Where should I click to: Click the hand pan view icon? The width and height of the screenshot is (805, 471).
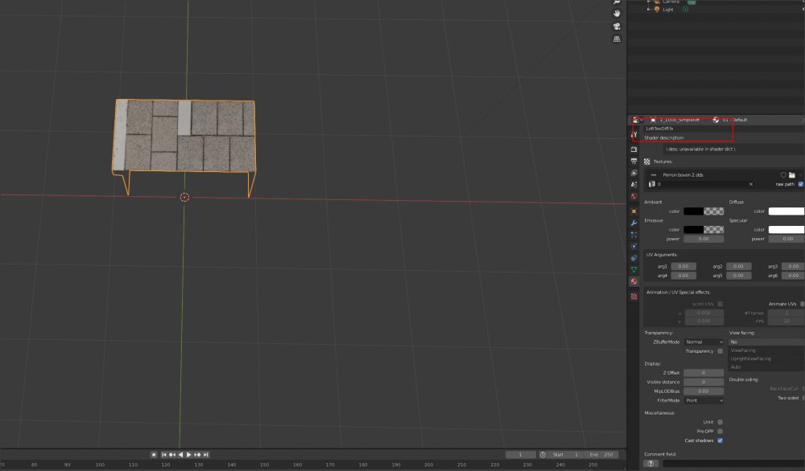[617, 13]
